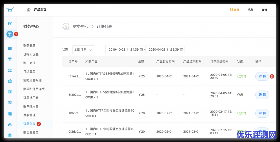This screenshot has height=142, width=280.
Task: Click order number f31ea3...
Action: pos(75,76)
